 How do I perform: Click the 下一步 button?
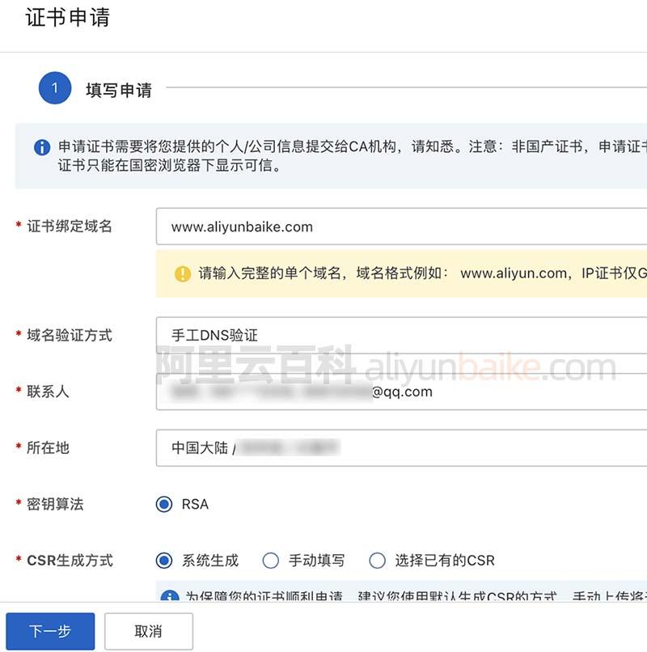point(50,631)
